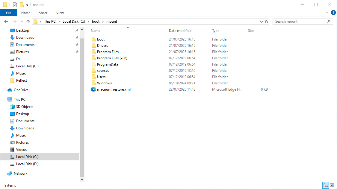Open E:\ drive in navigation pane
The width and height of the screenshot is (337, 189).
18,59
